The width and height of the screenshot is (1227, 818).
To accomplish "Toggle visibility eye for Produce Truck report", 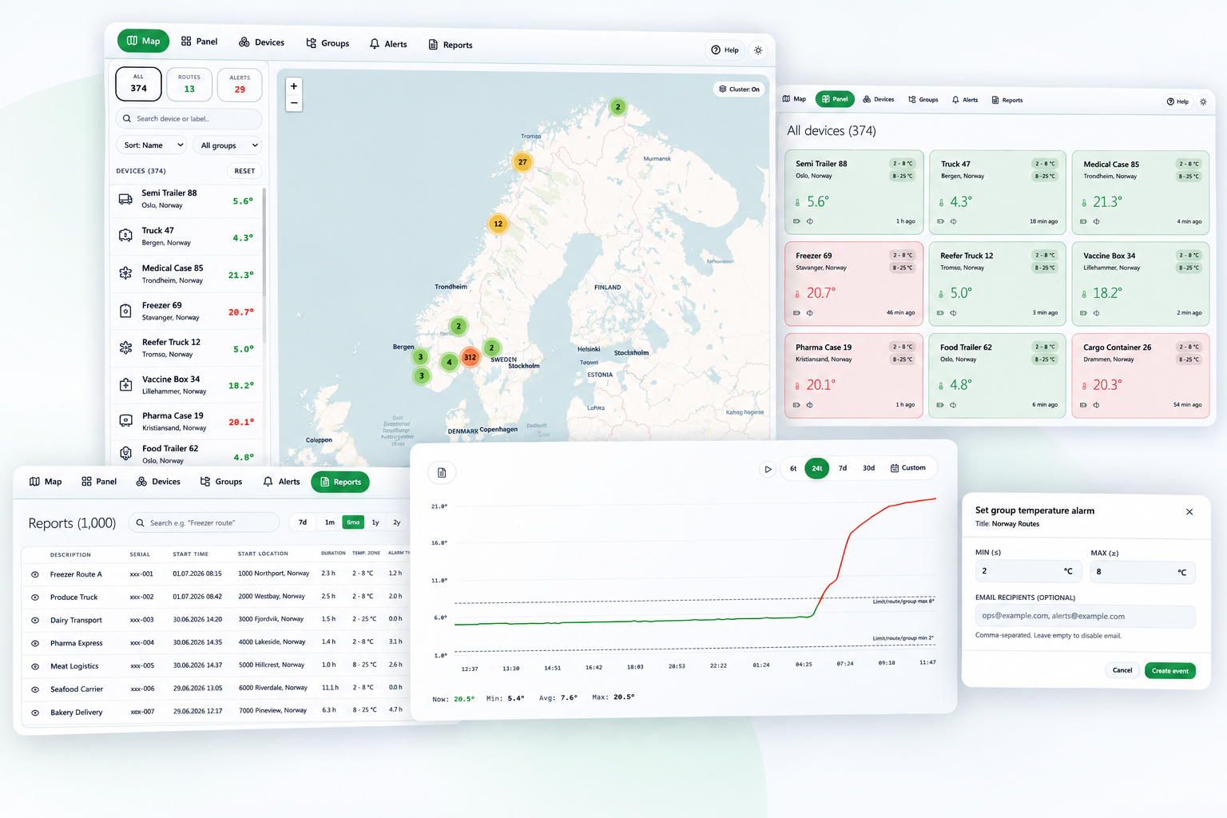I will pyautogui.click(x=35, y=598).
